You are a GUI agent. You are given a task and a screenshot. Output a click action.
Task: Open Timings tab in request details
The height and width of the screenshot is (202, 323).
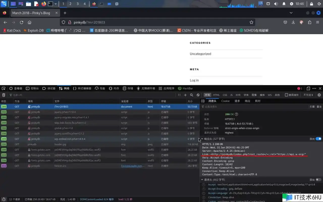click(258, 101)
